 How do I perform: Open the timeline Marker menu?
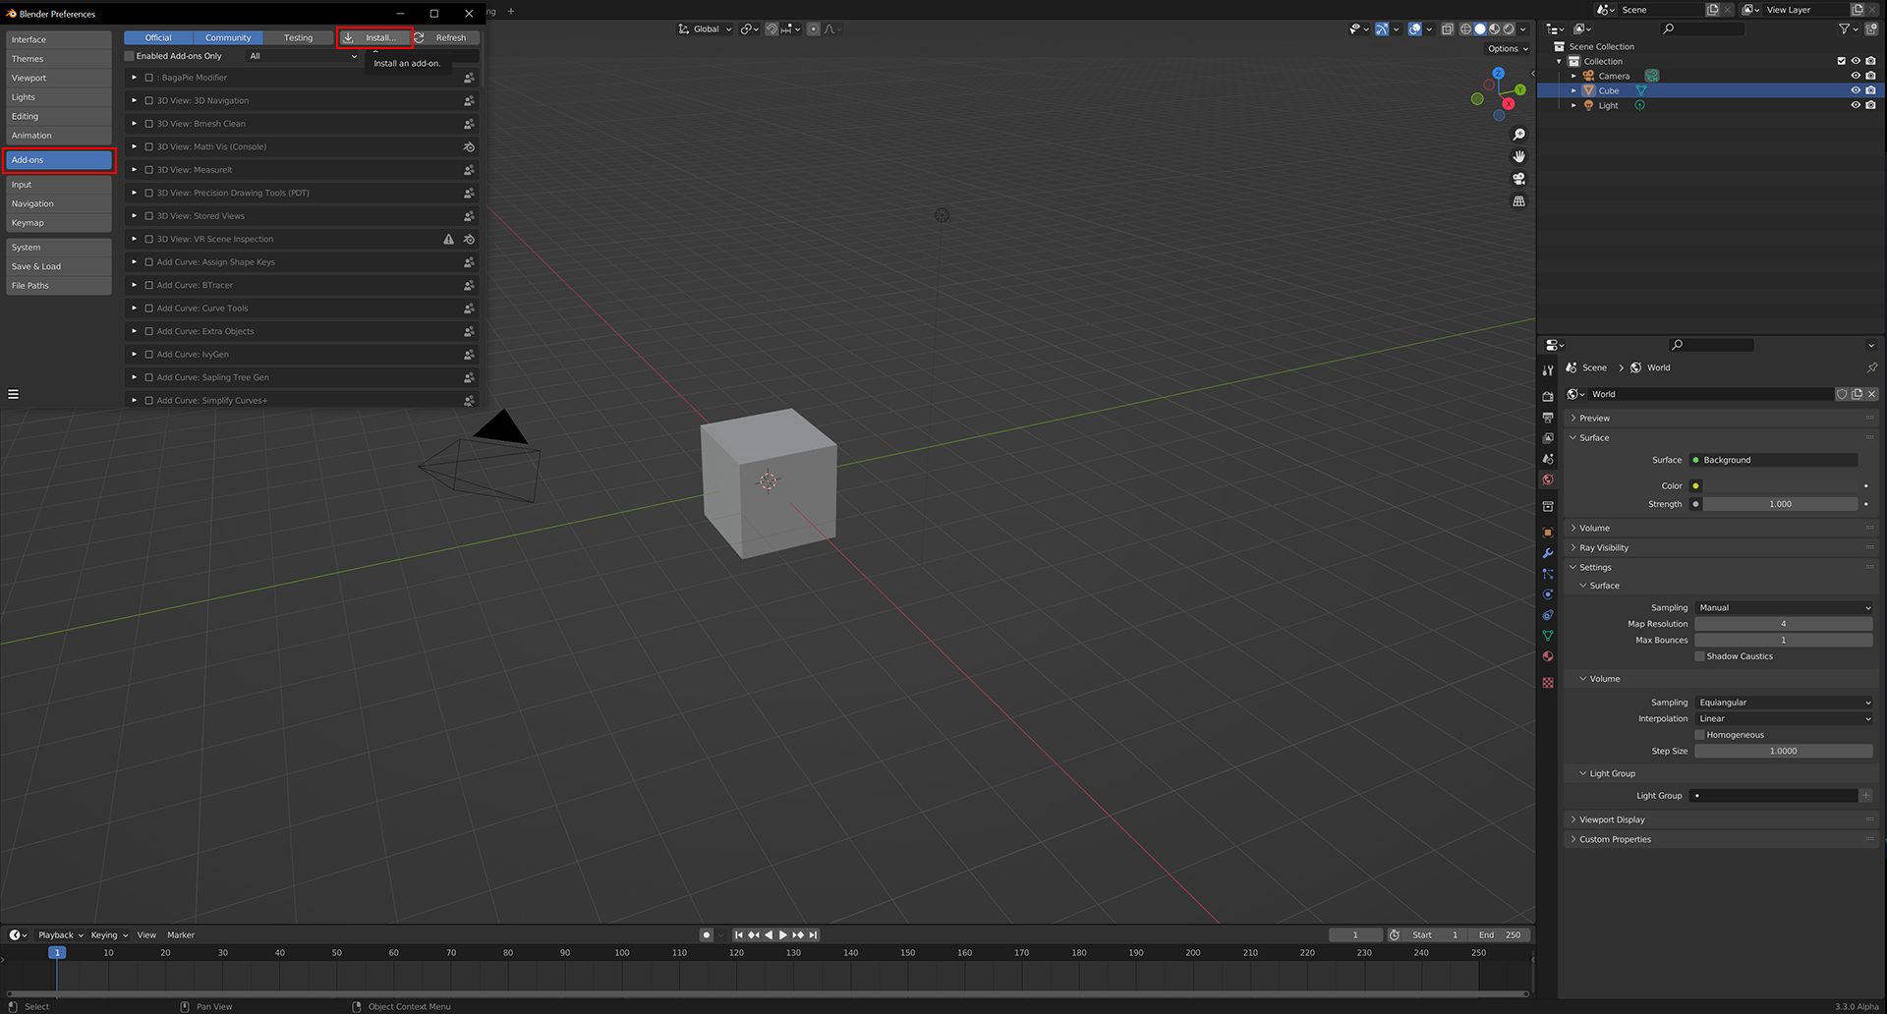coord(181,935)
